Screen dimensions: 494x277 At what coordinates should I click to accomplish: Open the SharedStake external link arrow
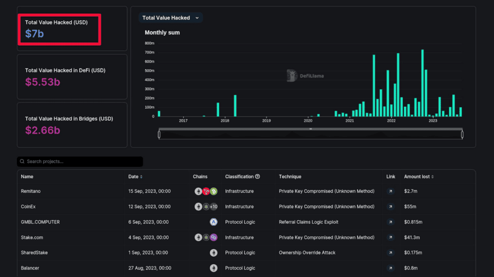pyautogui.click(x=391, y=253)
